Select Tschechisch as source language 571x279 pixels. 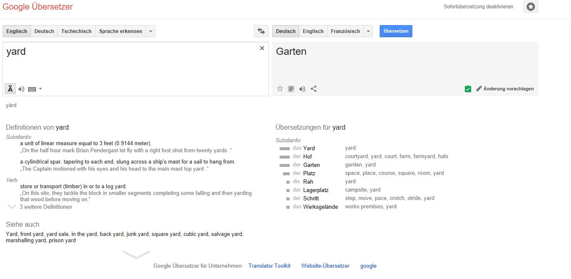tap(76, 31)
